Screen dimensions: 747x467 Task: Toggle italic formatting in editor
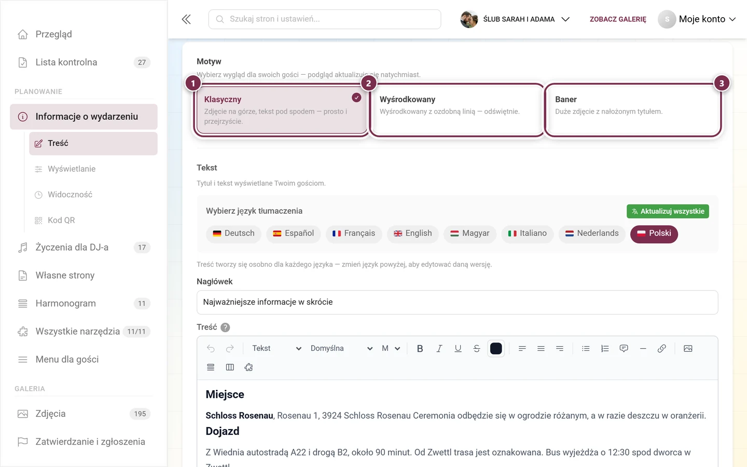coord(439,349)
